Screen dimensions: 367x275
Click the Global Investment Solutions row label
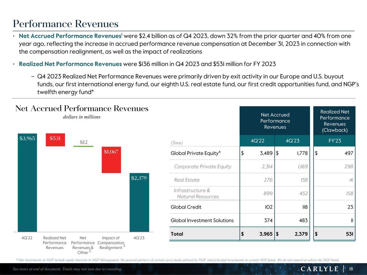(202, 220)
